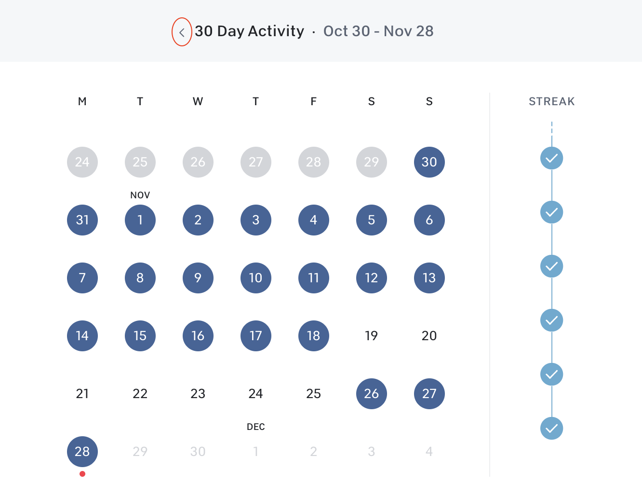This screenshot has width=642, height=498.
Task: Click the third streak checkmark icon
Action: click(551, 266)
